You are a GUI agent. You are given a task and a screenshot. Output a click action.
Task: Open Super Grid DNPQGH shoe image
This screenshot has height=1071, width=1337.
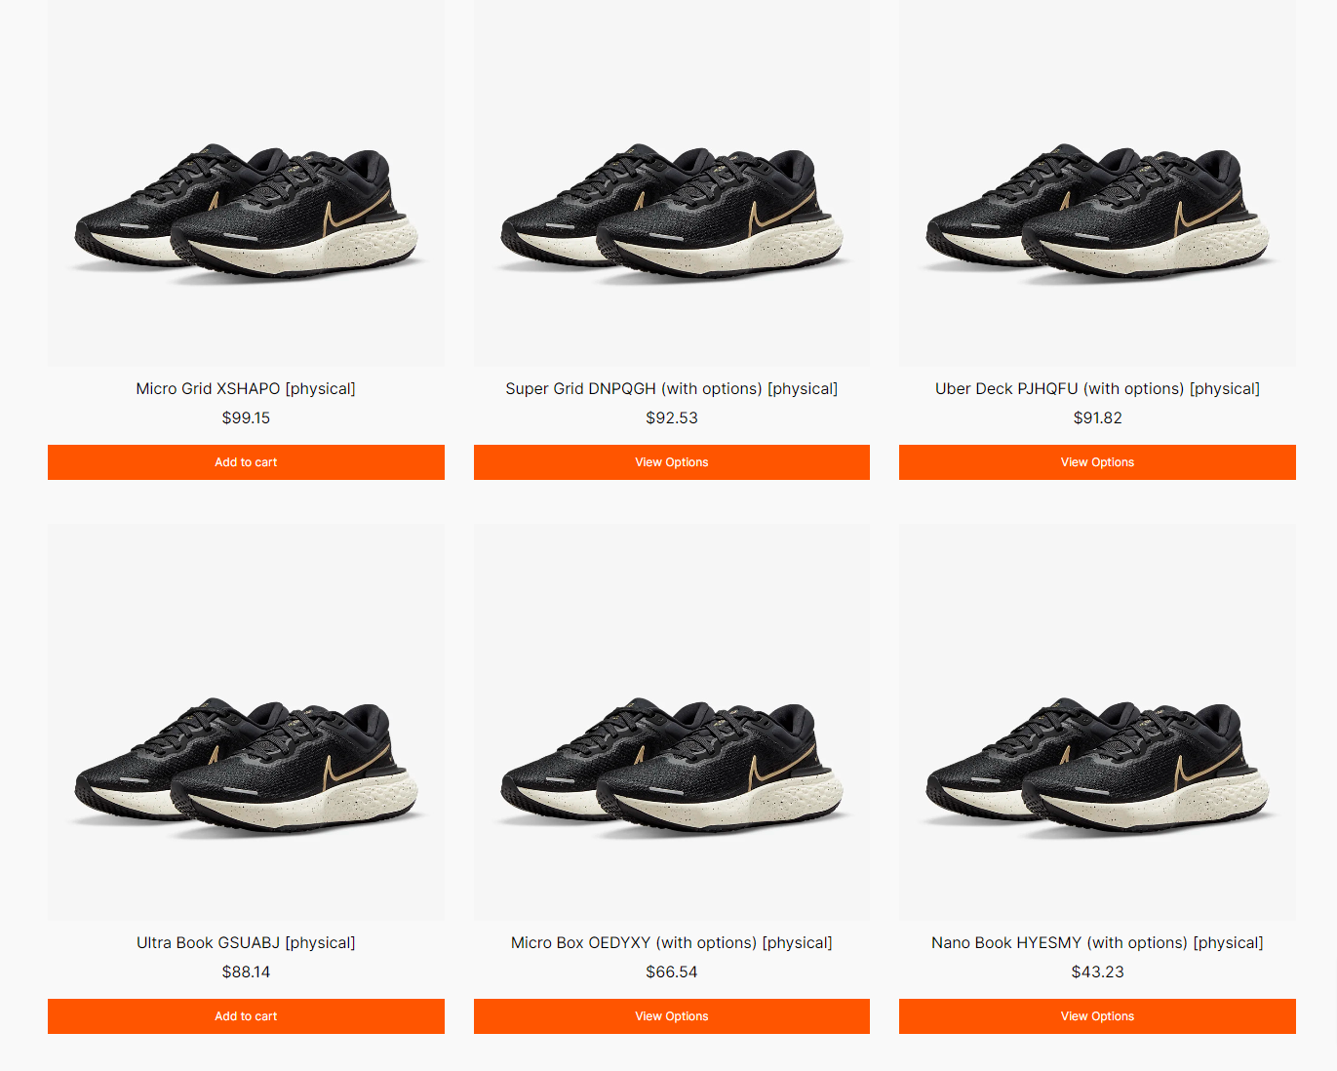pyautogui.click(x=672, y=183)
